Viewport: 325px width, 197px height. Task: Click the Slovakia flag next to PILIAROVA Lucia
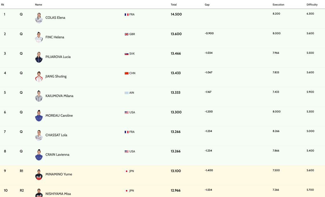(x=126, y=54)
